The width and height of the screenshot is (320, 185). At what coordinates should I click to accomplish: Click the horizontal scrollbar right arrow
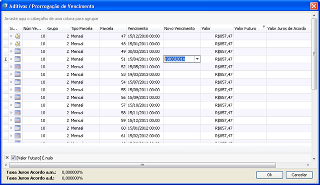point(308,165)
